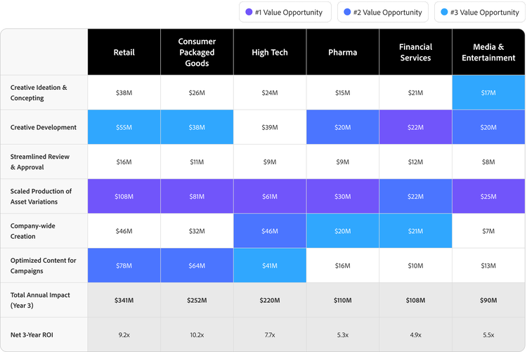Image resolution: width=527 pixels, height=352 pixels.
Task: Select the Media & Entertainment column header
Action: pyautogui.click(x=488, y=52)
